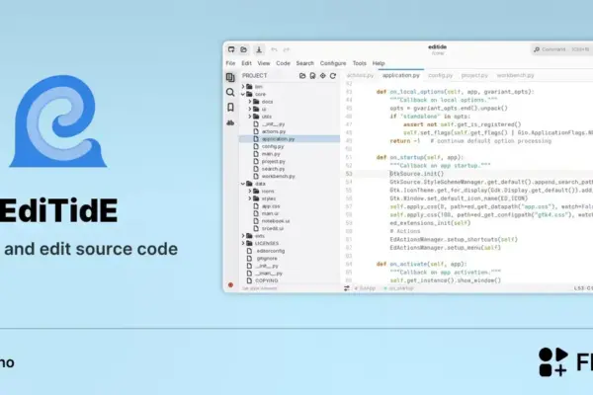
Task: Expand the ui folder chevron
Action: pyautogui.click(x=250, y=109)
